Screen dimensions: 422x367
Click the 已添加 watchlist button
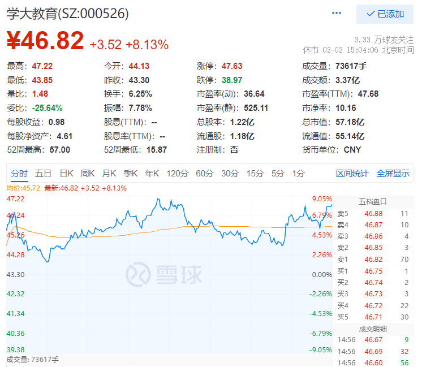click(x=385, y=14)
